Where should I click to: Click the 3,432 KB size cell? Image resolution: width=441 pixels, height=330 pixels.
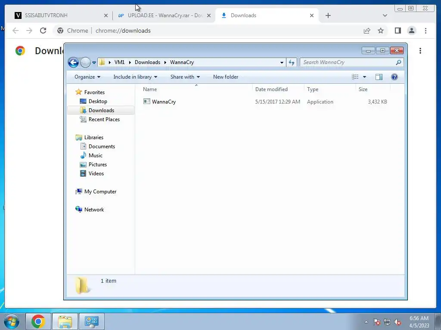377,102
